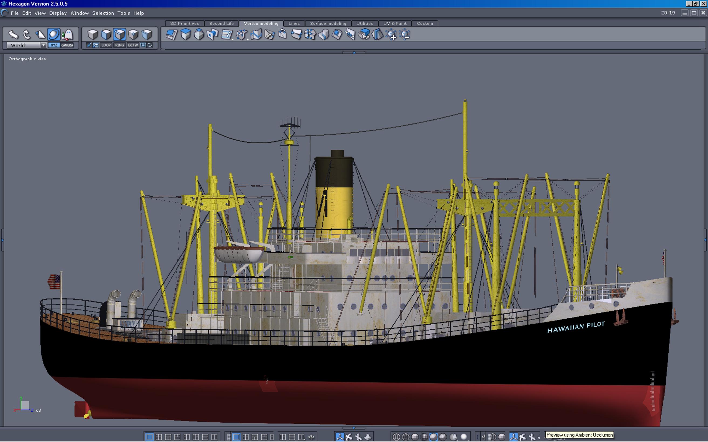This screenshot has height=442, width=708.
Task: Select single viewport layout icon
Action: [149, 437]
